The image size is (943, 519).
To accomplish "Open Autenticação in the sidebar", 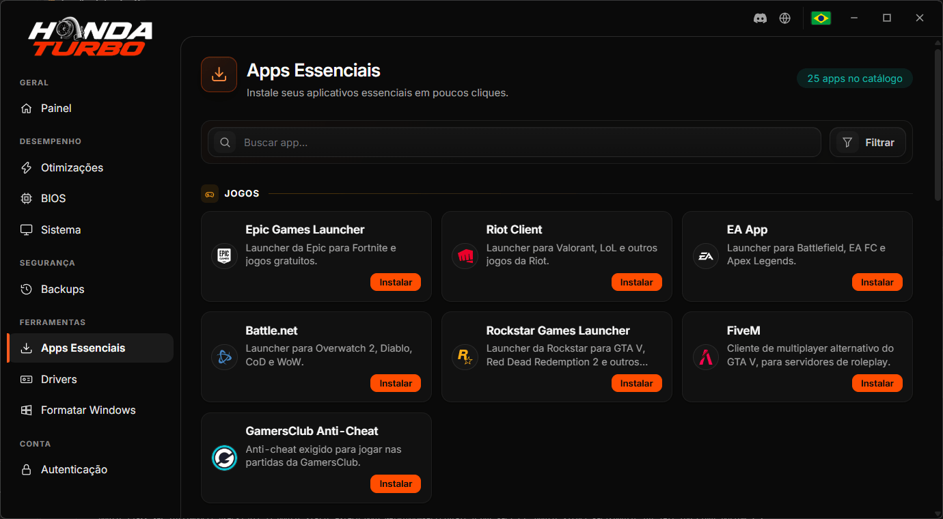I will point(90,470).
